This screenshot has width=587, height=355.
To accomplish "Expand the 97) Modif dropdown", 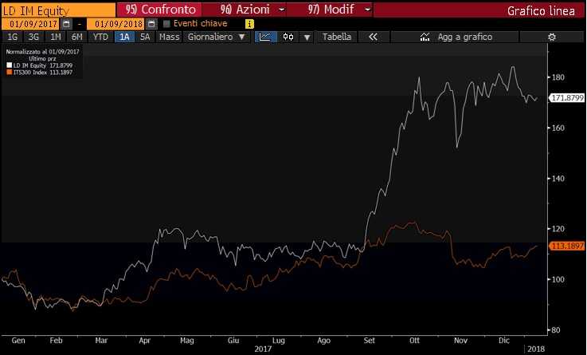I will coord(368,10).
